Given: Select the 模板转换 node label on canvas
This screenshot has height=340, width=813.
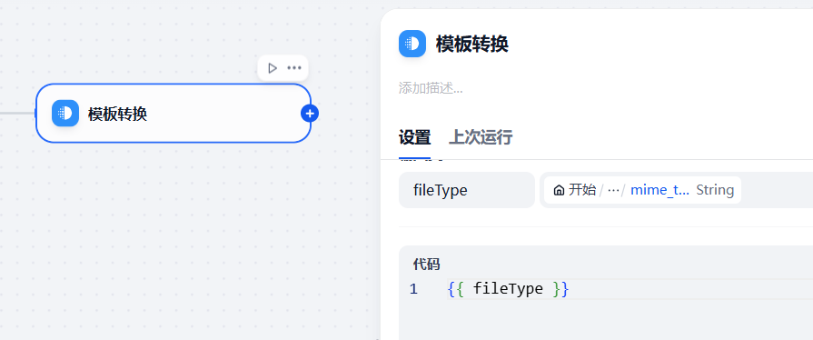Looking at the screenshot, I should coord(117,114).
